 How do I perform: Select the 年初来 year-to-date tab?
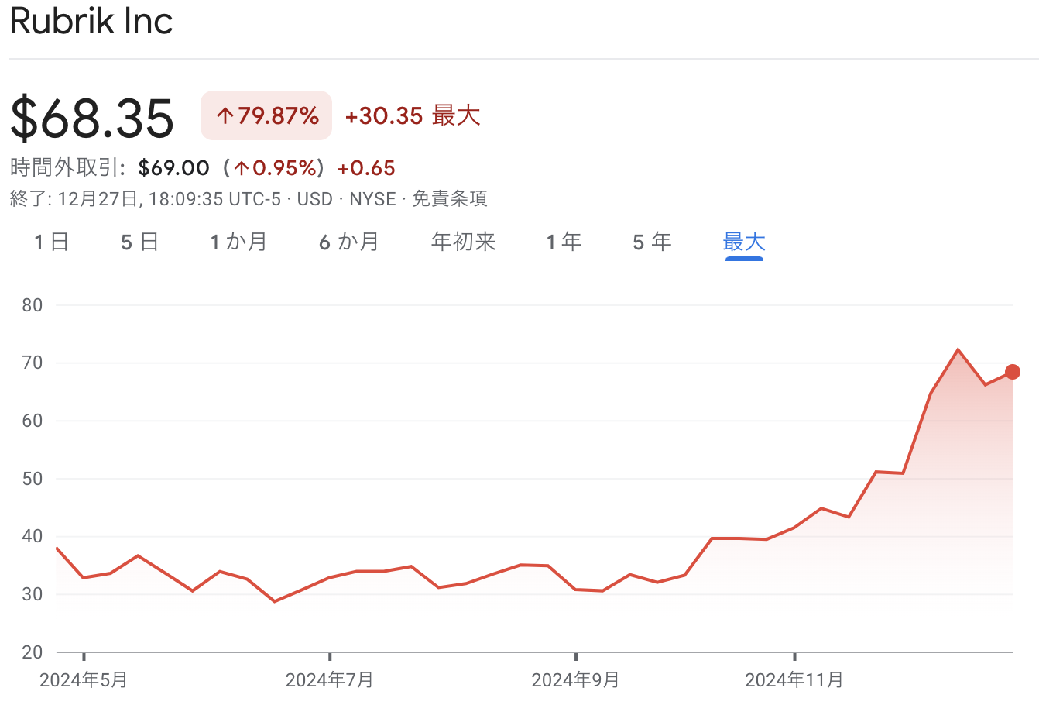(x=463, y=242)
